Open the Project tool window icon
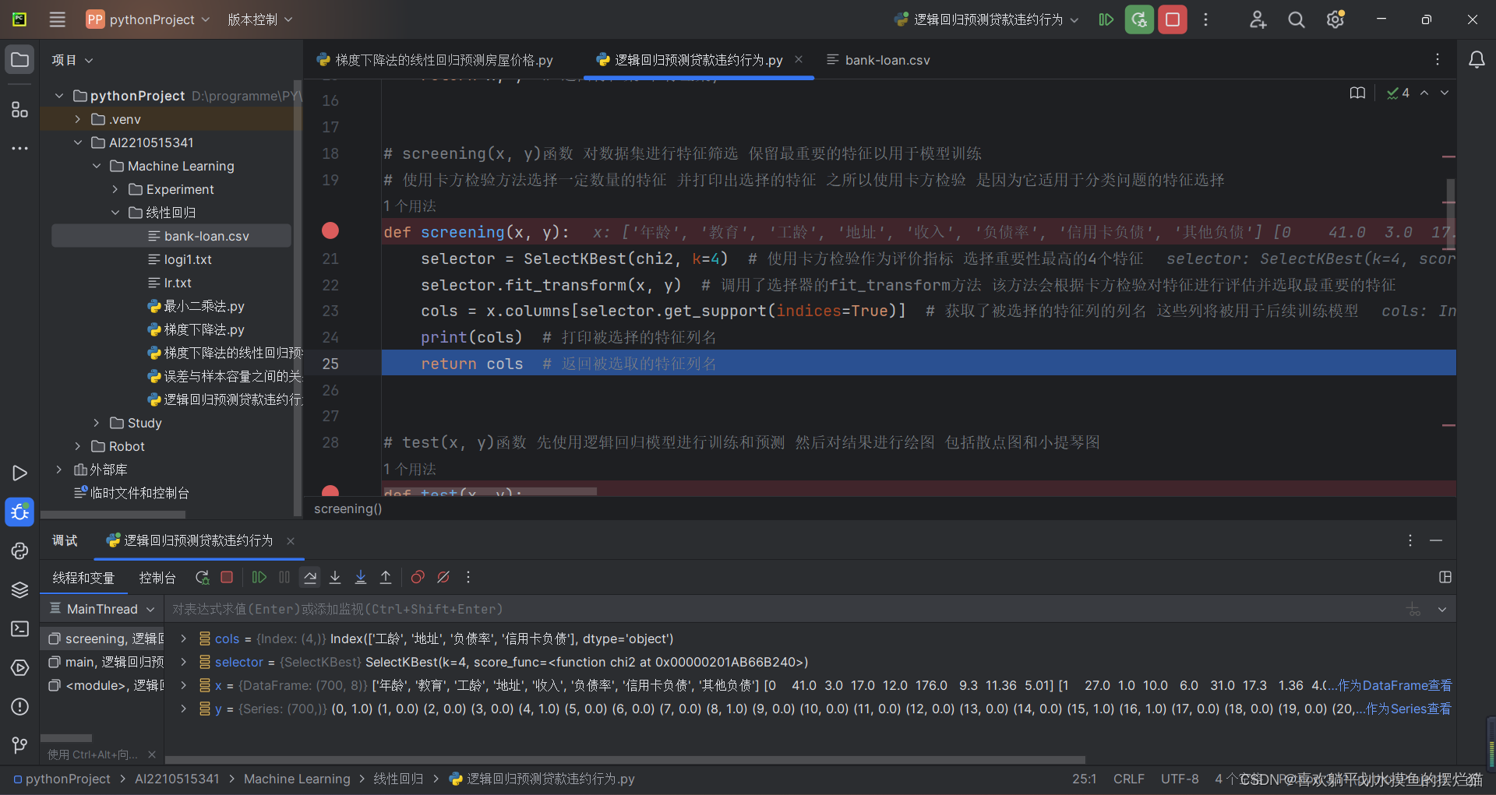Viewport: 1496px width, 795px height. click(x=20, y=60)
